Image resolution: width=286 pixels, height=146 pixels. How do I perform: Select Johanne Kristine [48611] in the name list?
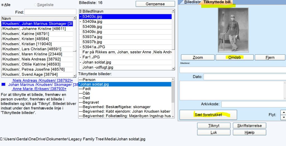(x=37, y=29)
